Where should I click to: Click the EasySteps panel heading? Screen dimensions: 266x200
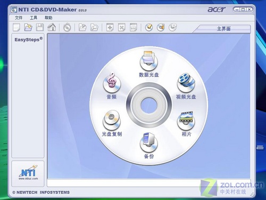pyautogui.click(x=28, y=39)
